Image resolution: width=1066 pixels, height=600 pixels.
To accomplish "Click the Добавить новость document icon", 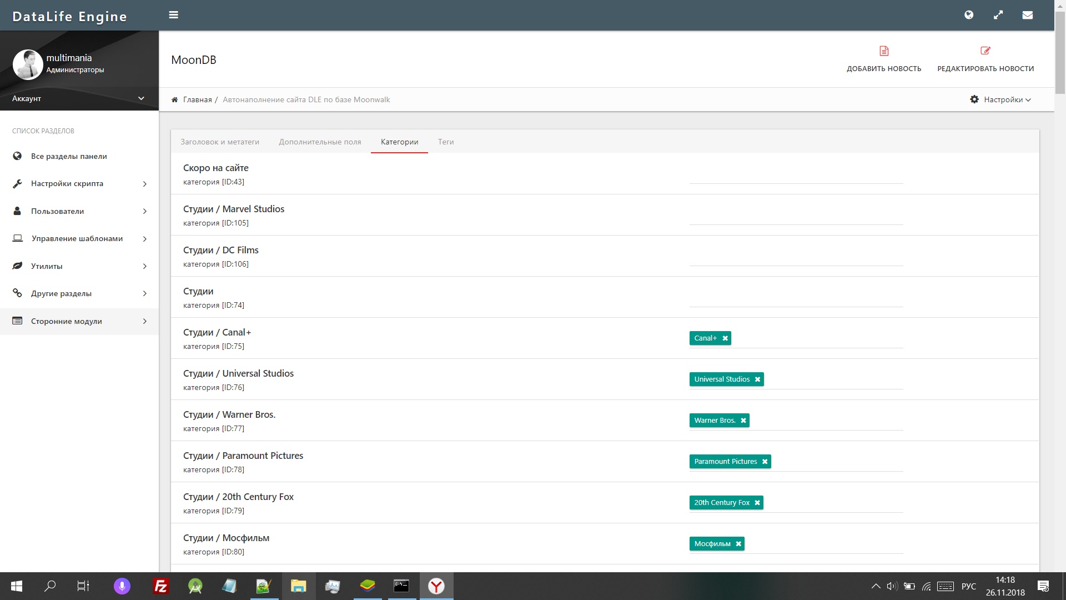I will click(884, 51).
